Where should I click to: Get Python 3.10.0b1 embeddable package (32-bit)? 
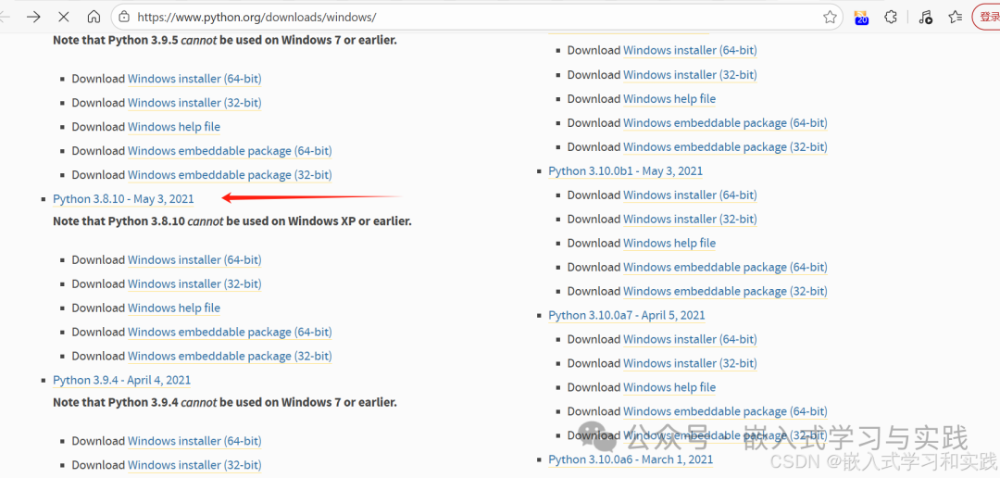click(x=725, y=292)
